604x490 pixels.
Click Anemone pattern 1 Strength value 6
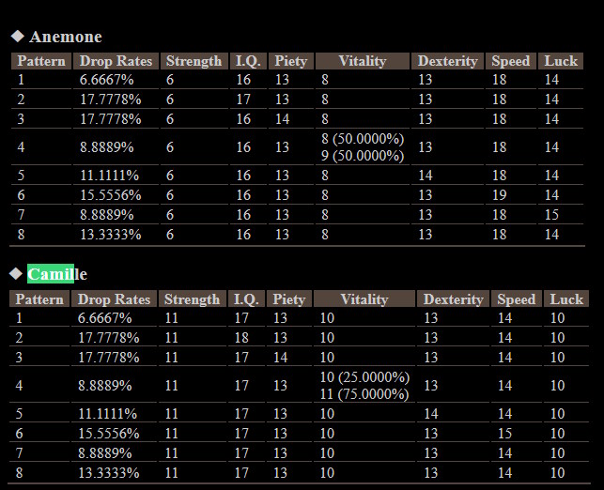tap(170, 80)
